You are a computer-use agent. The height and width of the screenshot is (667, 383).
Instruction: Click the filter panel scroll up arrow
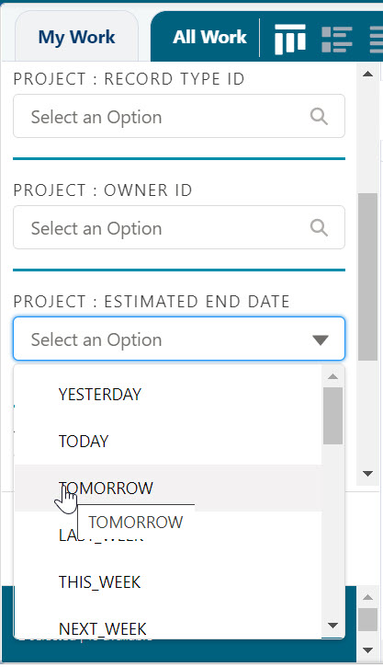tap(367, 74)
